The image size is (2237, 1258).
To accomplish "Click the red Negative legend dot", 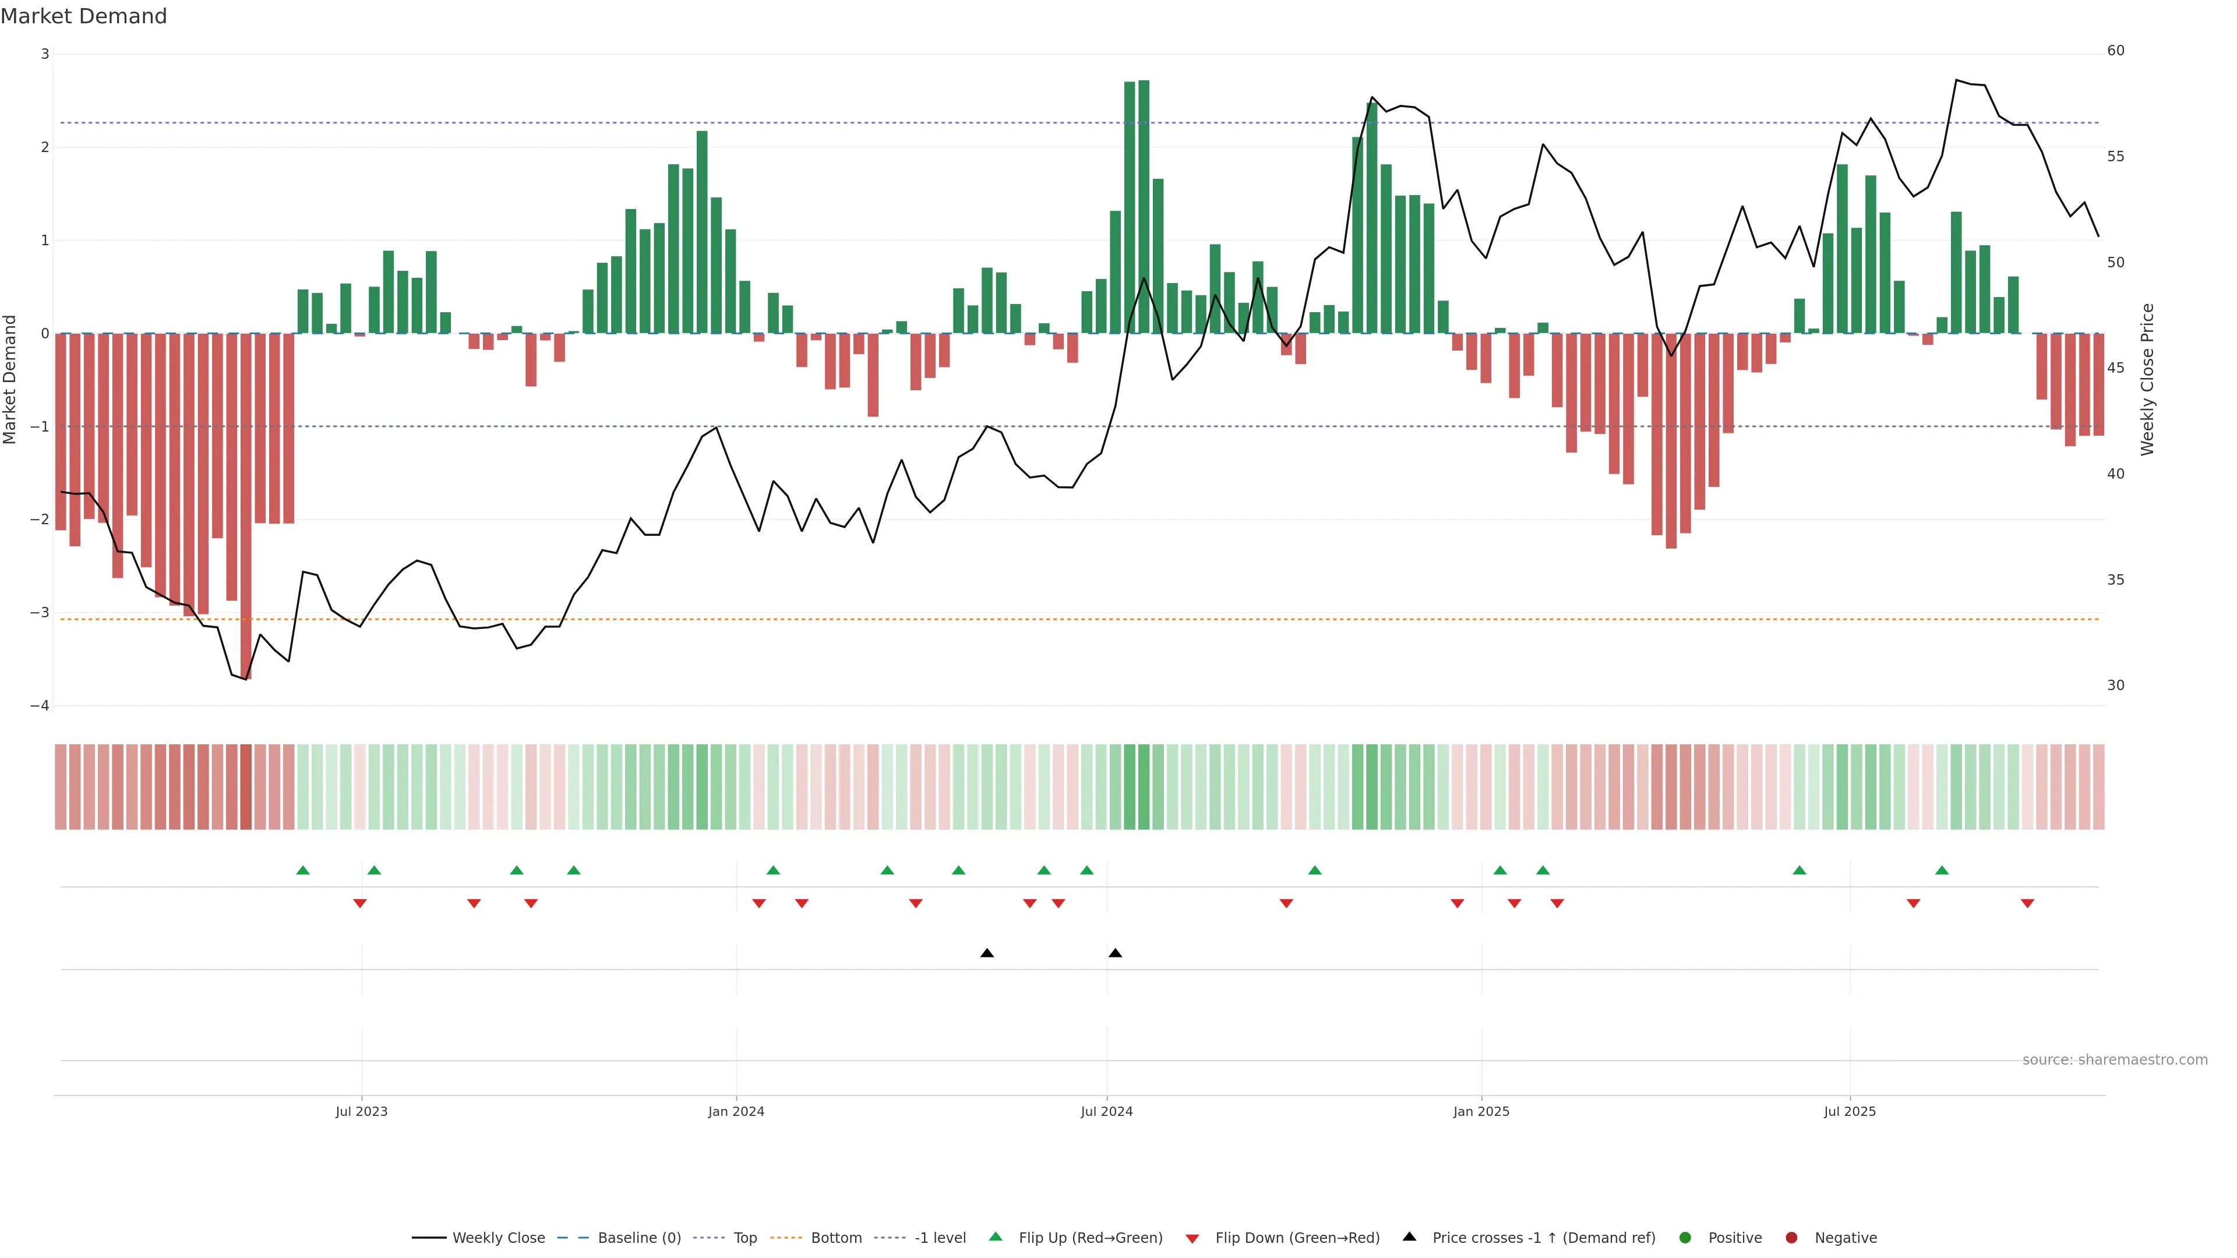I will click(1791, 1238).
